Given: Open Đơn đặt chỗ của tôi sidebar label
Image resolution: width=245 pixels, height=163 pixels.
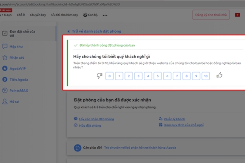Looking at the screenshot, I should pos(22,33).
